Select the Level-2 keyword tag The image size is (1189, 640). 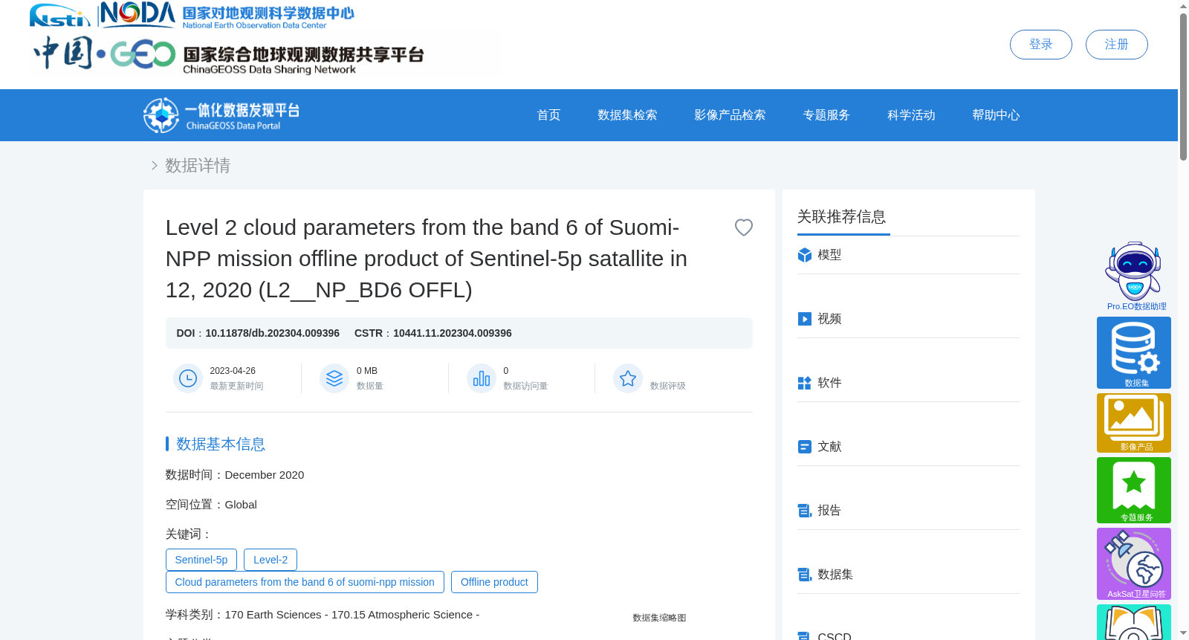[x=270, y=560]
